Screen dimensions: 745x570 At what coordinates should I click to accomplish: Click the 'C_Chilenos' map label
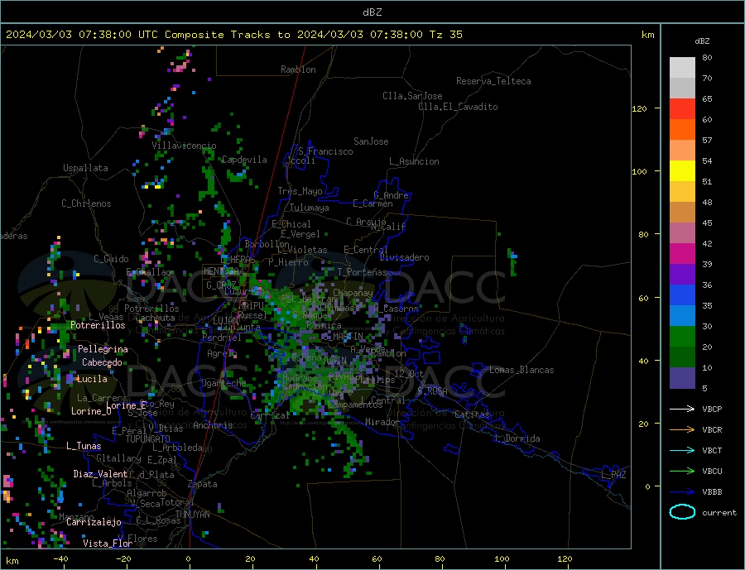(x=86, y=204)
